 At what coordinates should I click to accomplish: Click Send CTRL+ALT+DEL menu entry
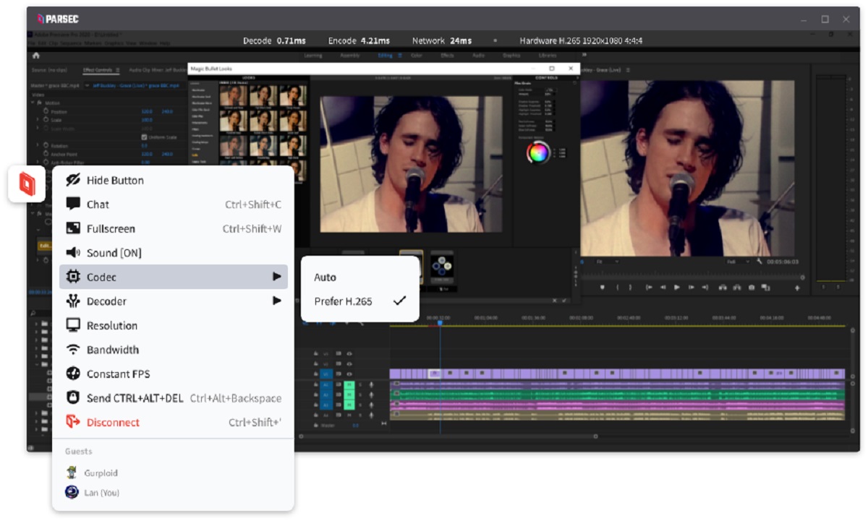pyautogui.click(x=174, y=398)
